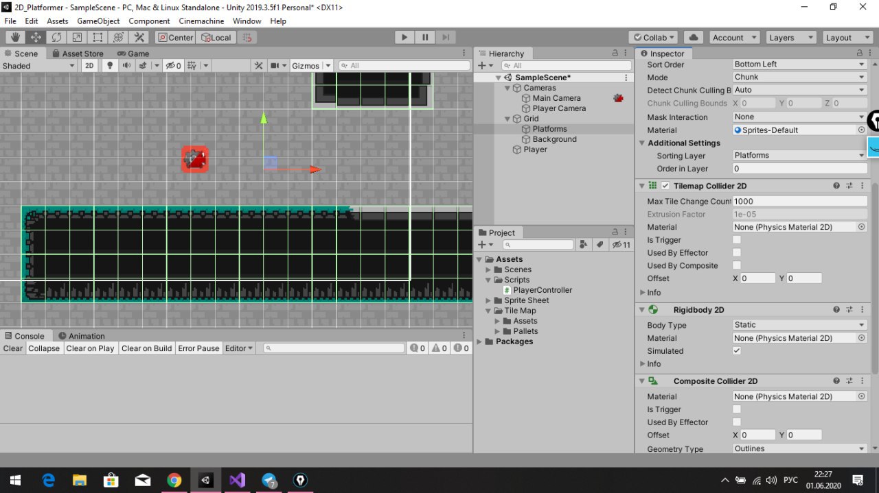Open the Sorting Layer Platforms dropdown
Viewport: 879px width, 493px height.
pos(800,156)
